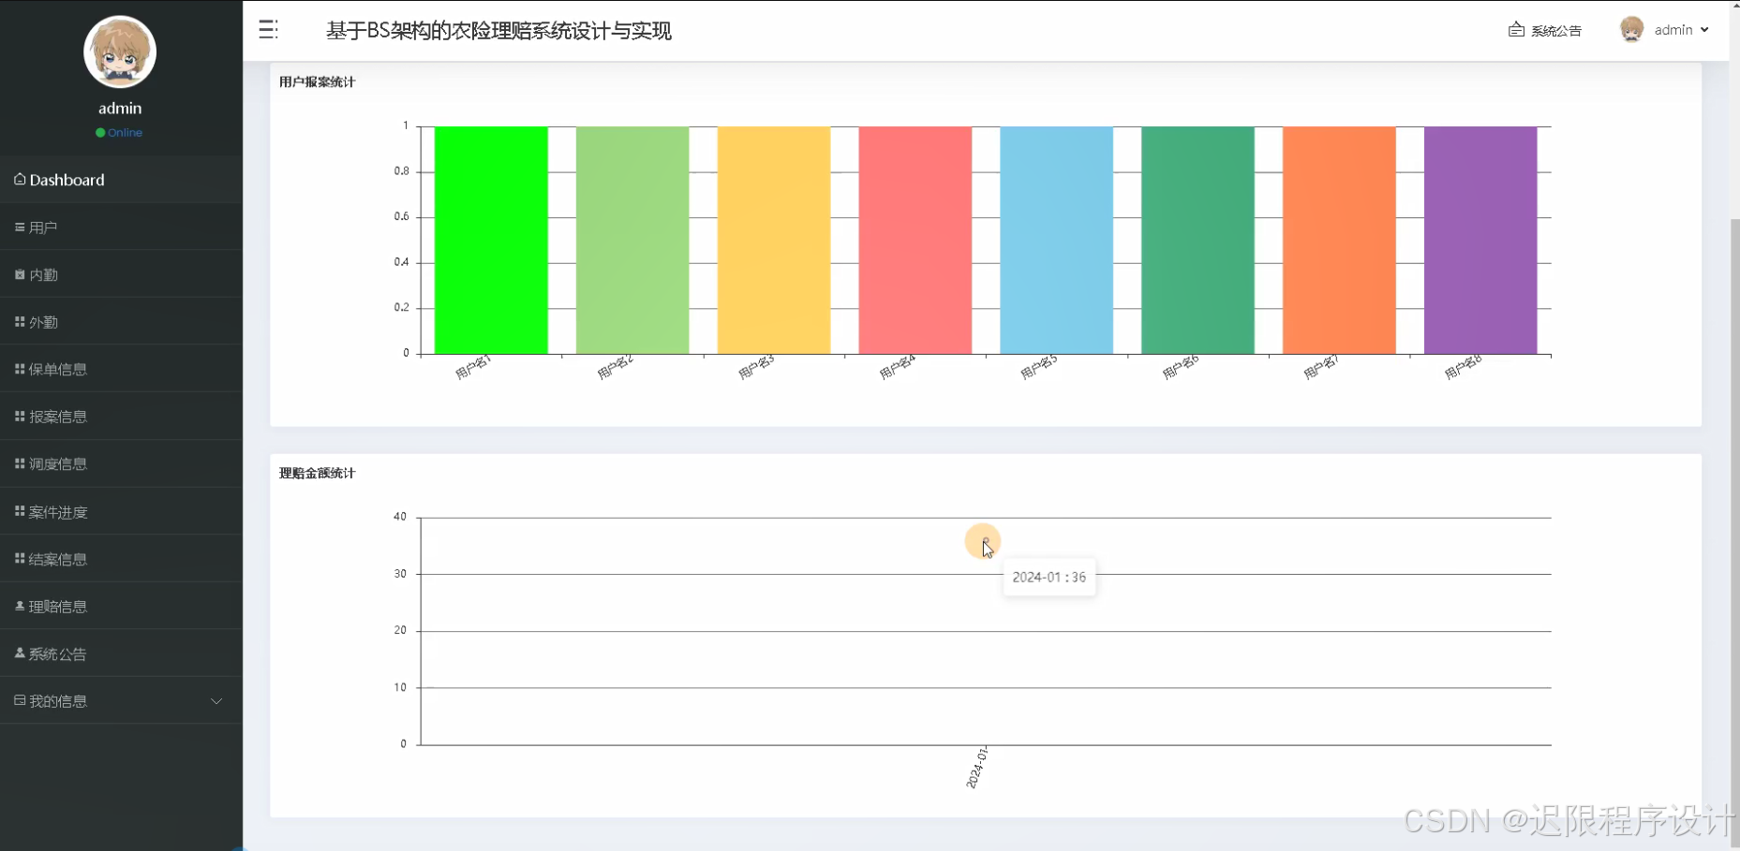
Task: Open the 我的信息 submenu
Action: tap(121, 701)
